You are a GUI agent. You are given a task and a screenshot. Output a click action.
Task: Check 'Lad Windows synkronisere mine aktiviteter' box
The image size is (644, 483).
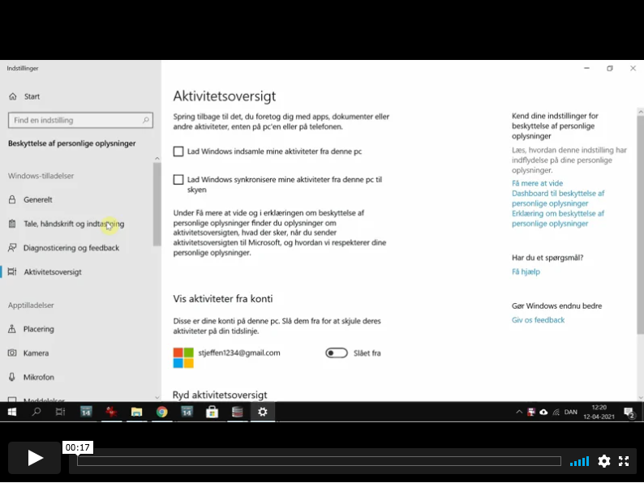pyautogui.click(x=178, y=179)
